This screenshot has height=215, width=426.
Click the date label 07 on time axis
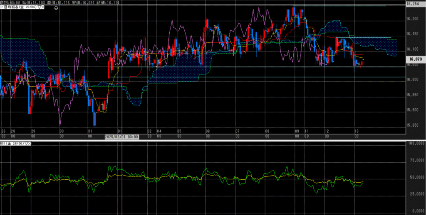[238, 131]
